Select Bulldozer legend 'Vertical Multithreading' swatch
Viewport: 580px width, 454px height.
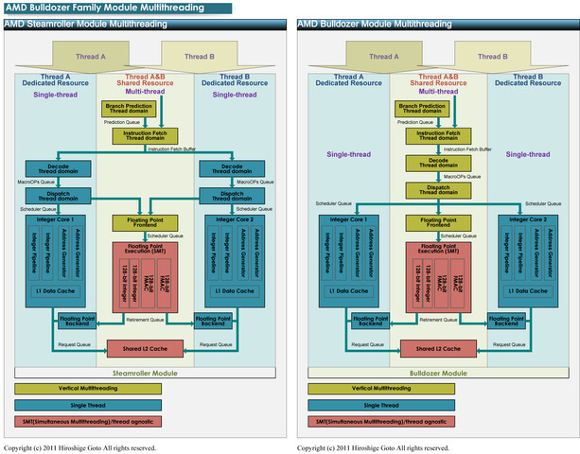pyautogui.click(x=381, y=389)
